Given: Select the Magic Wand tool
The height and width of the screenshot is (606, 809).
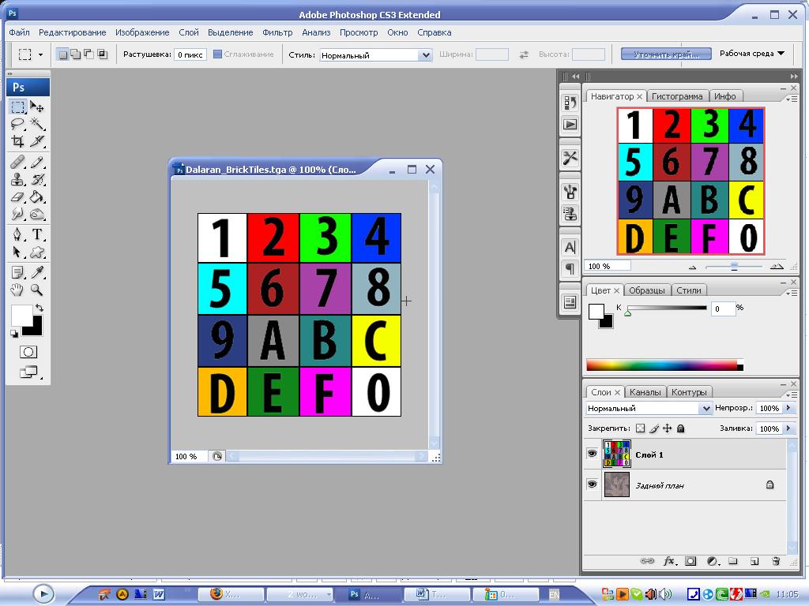Looking at the screenshot, I should click(x=37, y=124).
